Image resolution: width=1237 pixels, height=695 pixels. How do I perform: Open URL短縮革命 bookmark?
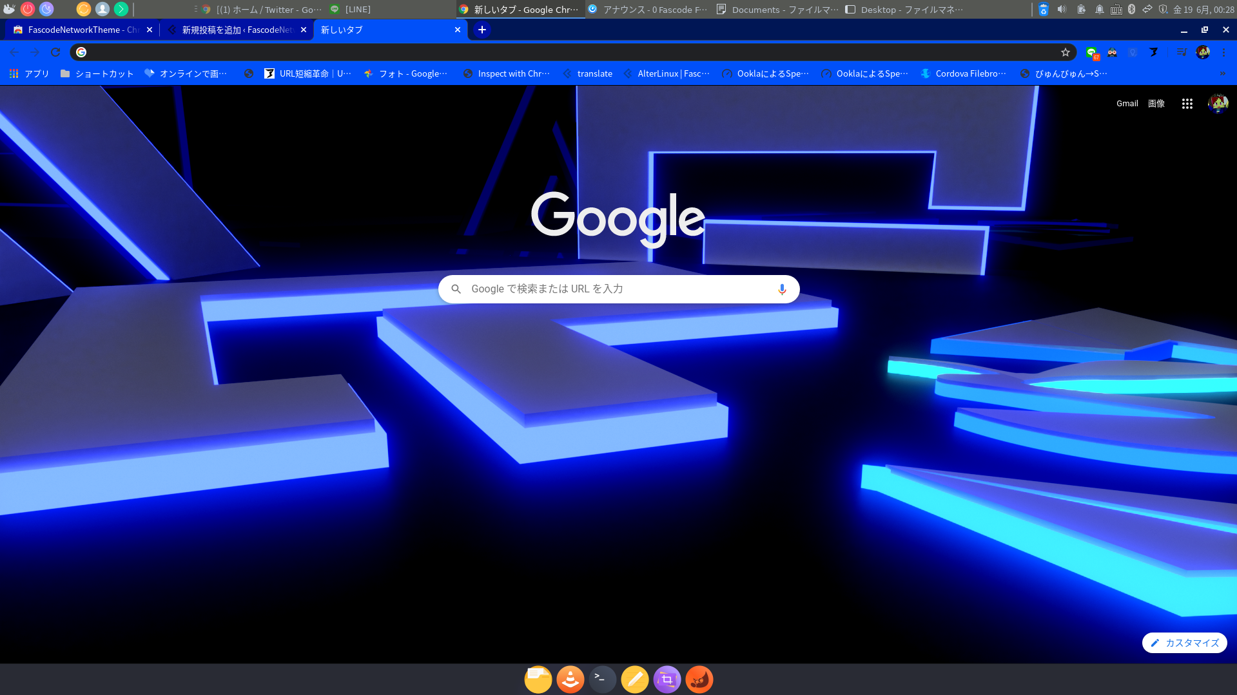tap(307, 73)
